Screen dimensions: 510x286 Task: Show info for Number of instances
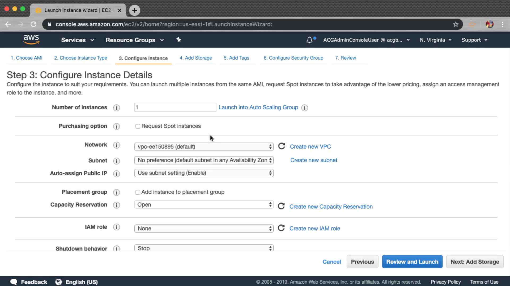(x=116, y=108)
